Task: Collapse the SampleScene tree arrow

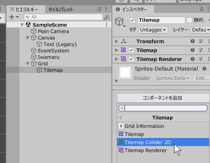Action: coord(22,25)
